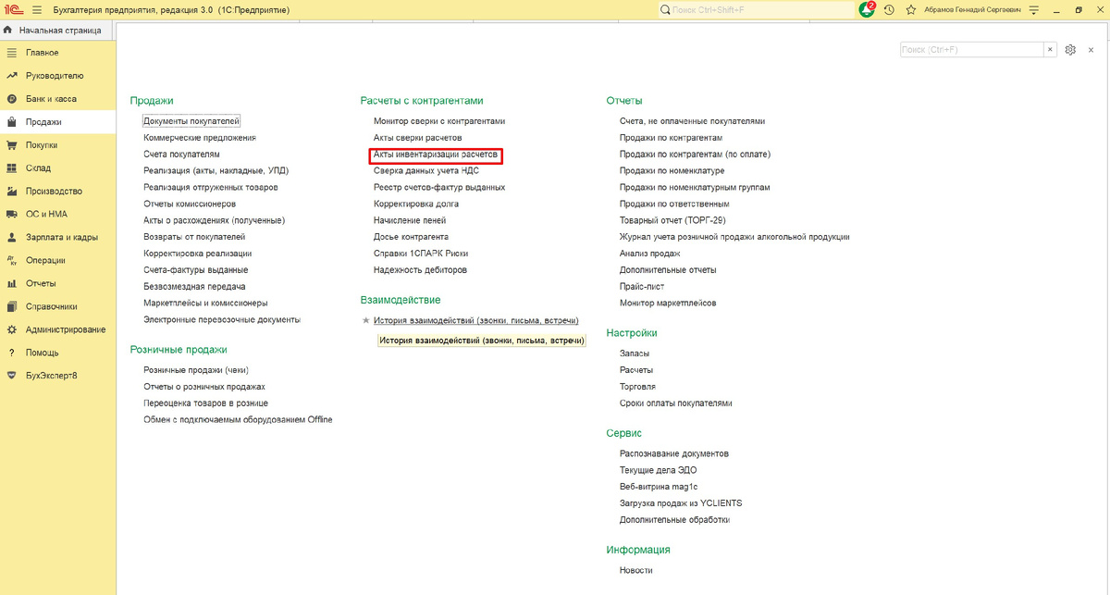
Task: Open Прайс-лист
Action: tap(642, 287)
